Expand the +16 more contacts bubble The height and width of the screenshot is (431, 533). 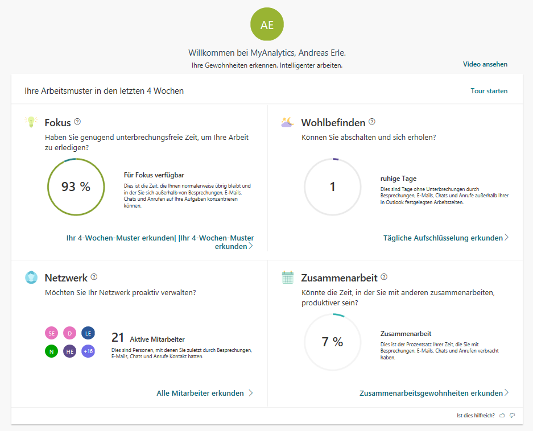click(x=88, y=351)
